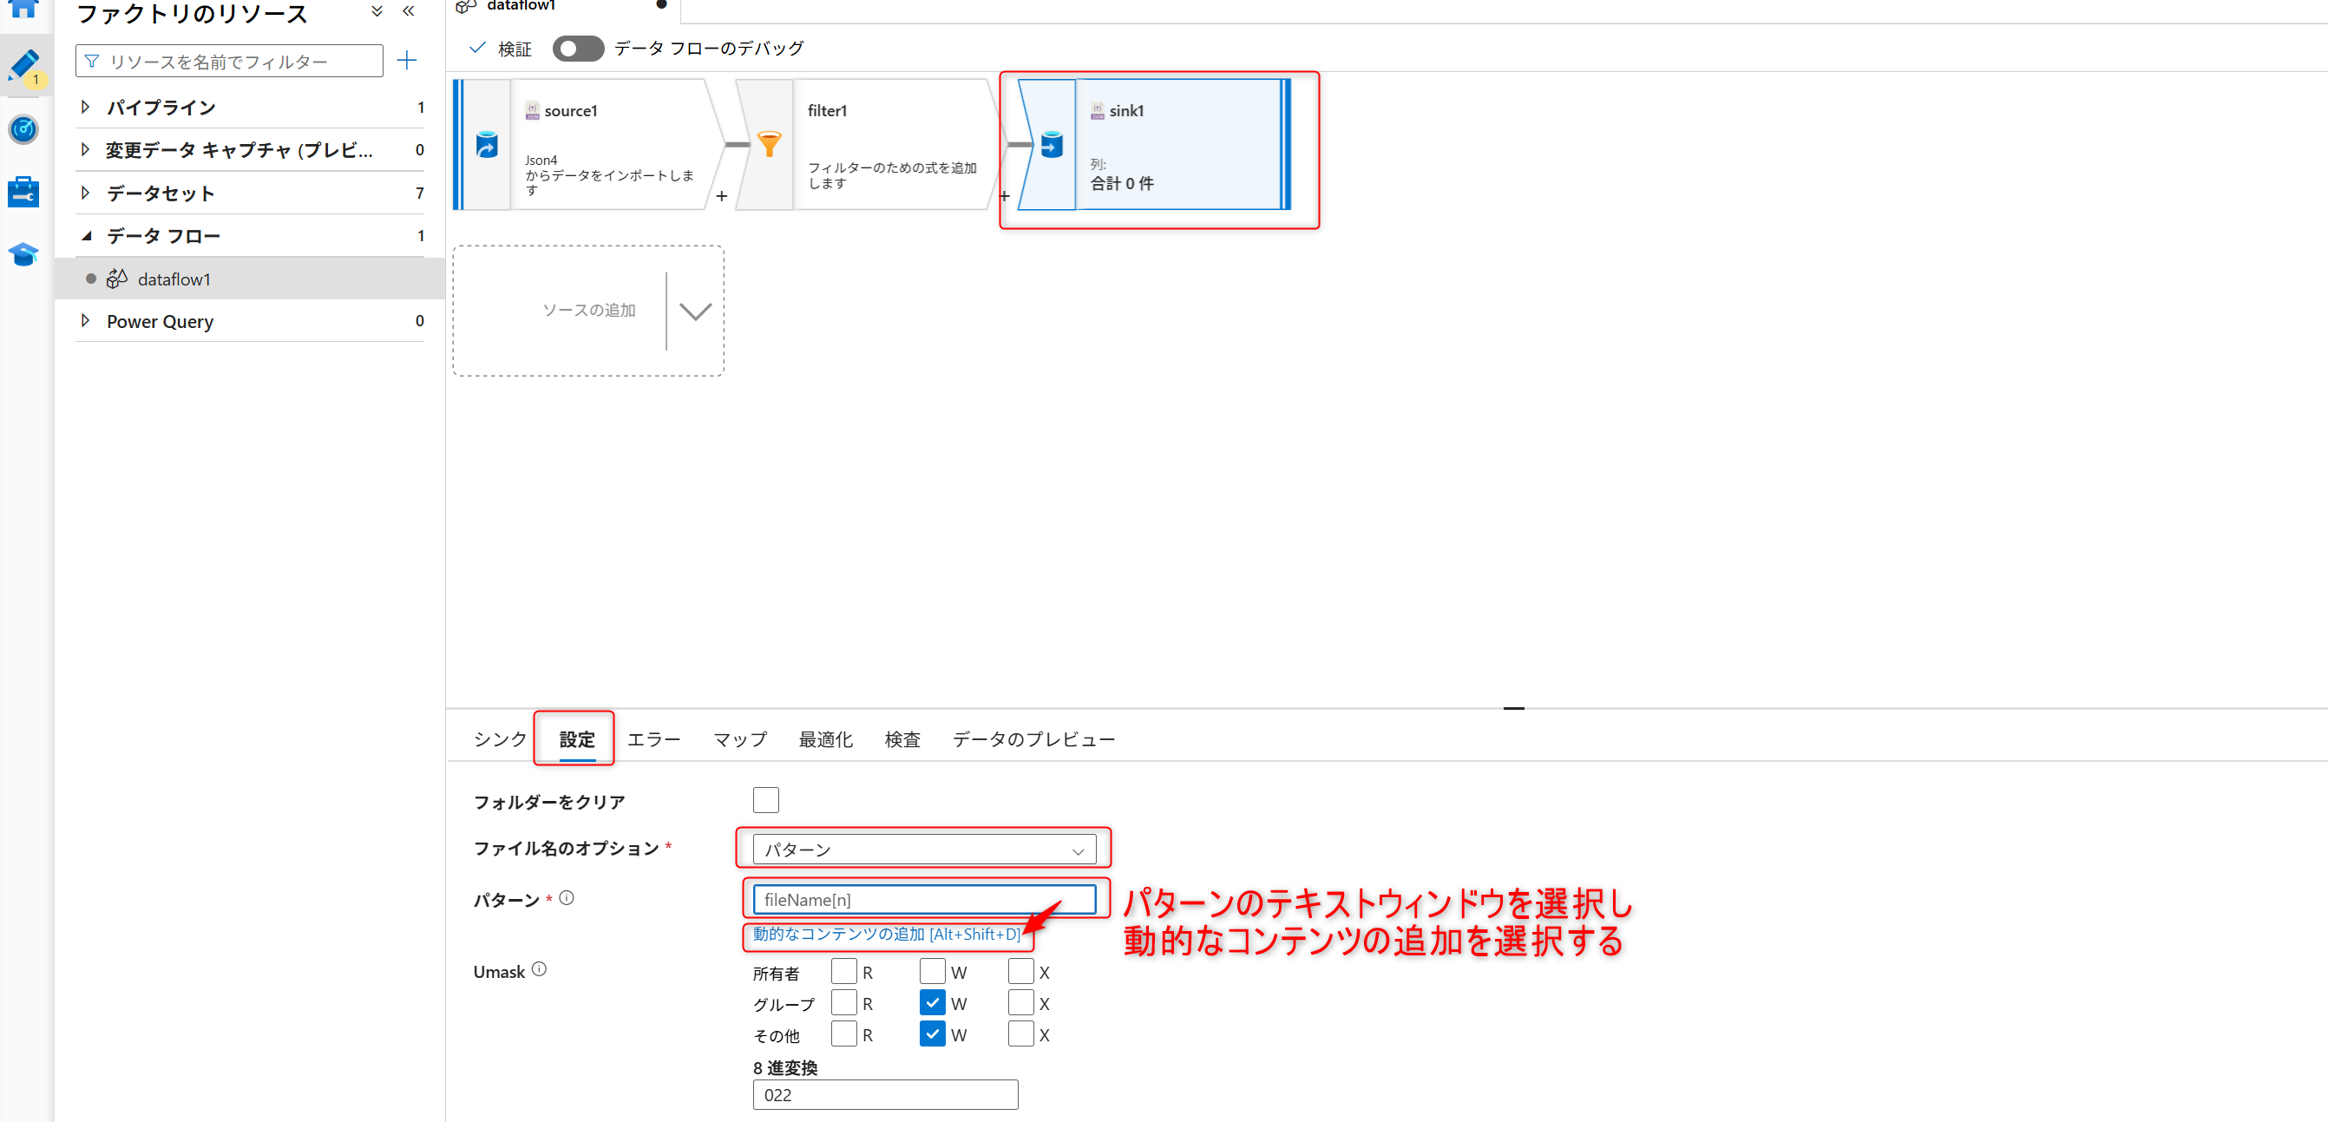Click the source1 database icon
The width and height of the screenshot is (2328, 1122).
point(487,145)
